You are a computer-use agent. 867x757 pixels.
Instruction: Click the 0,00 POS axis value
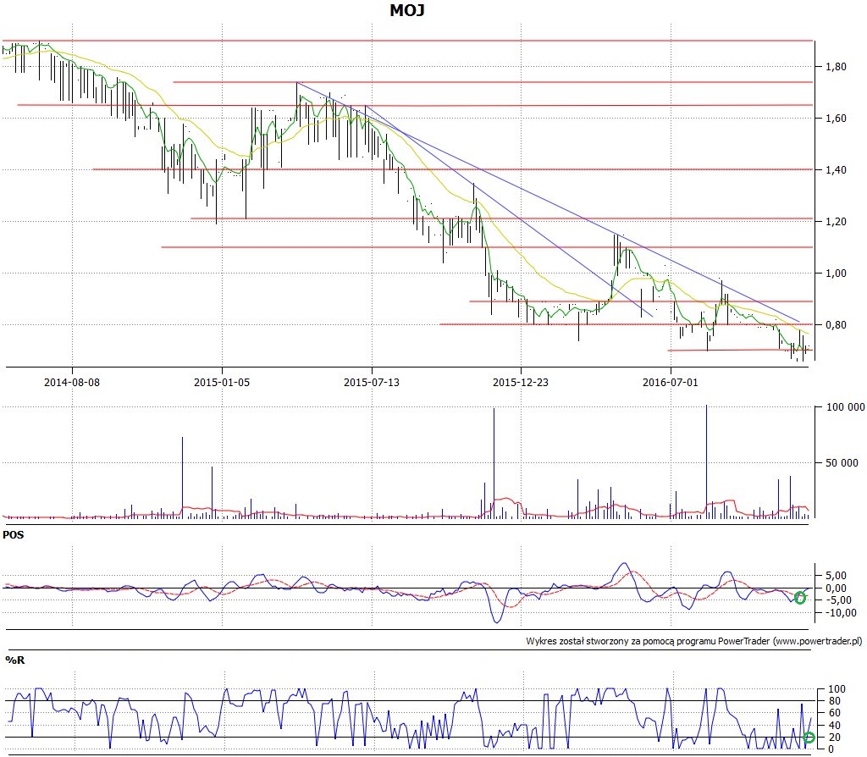[x=836, y=588]
